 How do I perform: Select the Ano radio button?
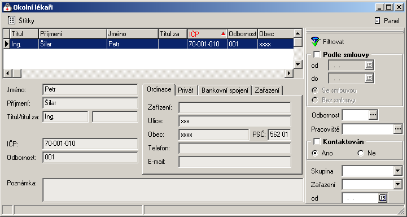point(315,153)
